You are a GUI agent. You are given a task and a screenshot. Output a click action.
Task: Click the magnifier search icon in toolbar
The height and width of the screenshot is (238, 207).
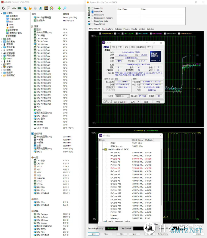point(65,8)
